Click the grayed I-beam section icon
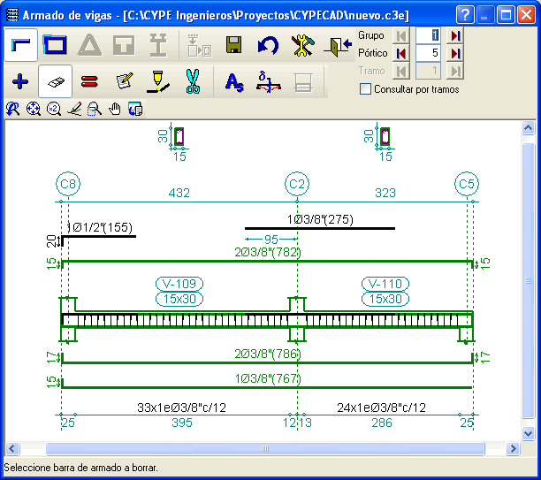541x480 pixels. (x=158, y=45)
